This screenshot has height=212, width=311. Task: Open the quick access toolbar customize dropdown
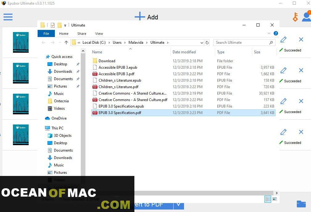coord(65,25)
